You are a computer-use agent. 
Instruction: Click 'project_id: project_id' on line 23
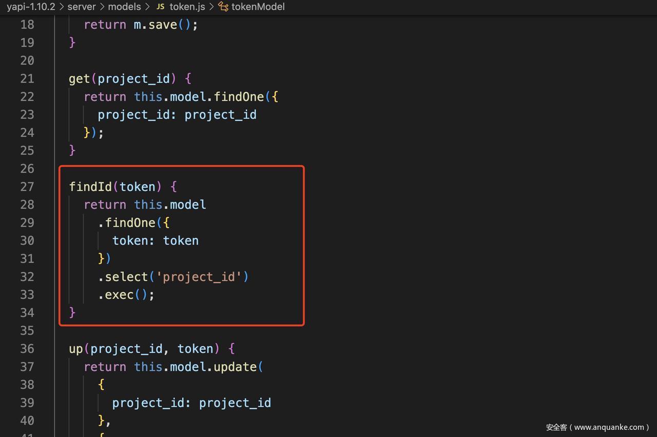[x=177, y=114]
